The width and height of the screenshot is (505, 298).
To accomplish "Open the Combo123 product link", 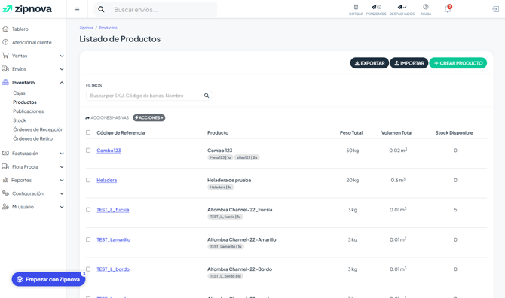I will 109,151.
